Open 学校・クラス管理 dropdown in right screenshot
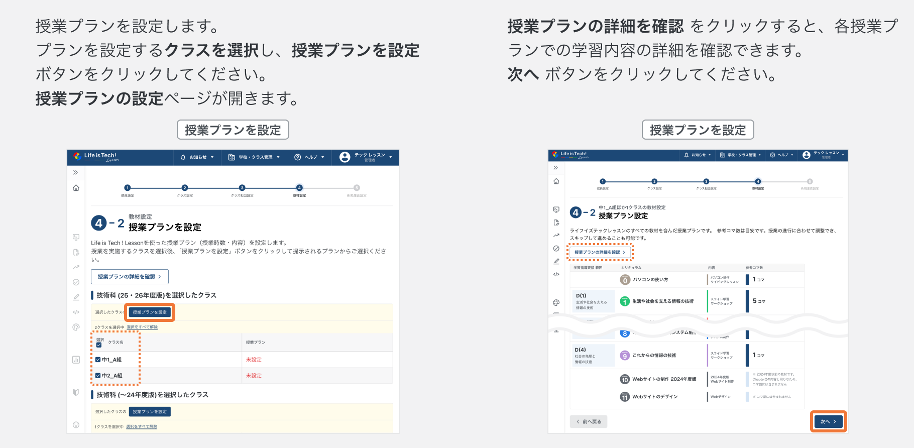Viewport: 914px width, 448px height. (740, 155)
